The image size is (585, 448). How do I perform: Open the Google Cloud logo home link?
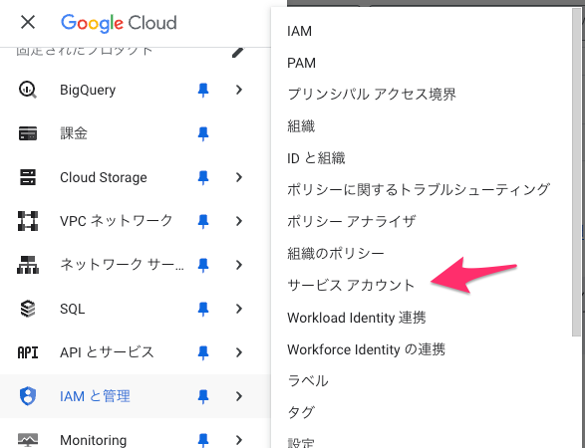click(119, 23)
